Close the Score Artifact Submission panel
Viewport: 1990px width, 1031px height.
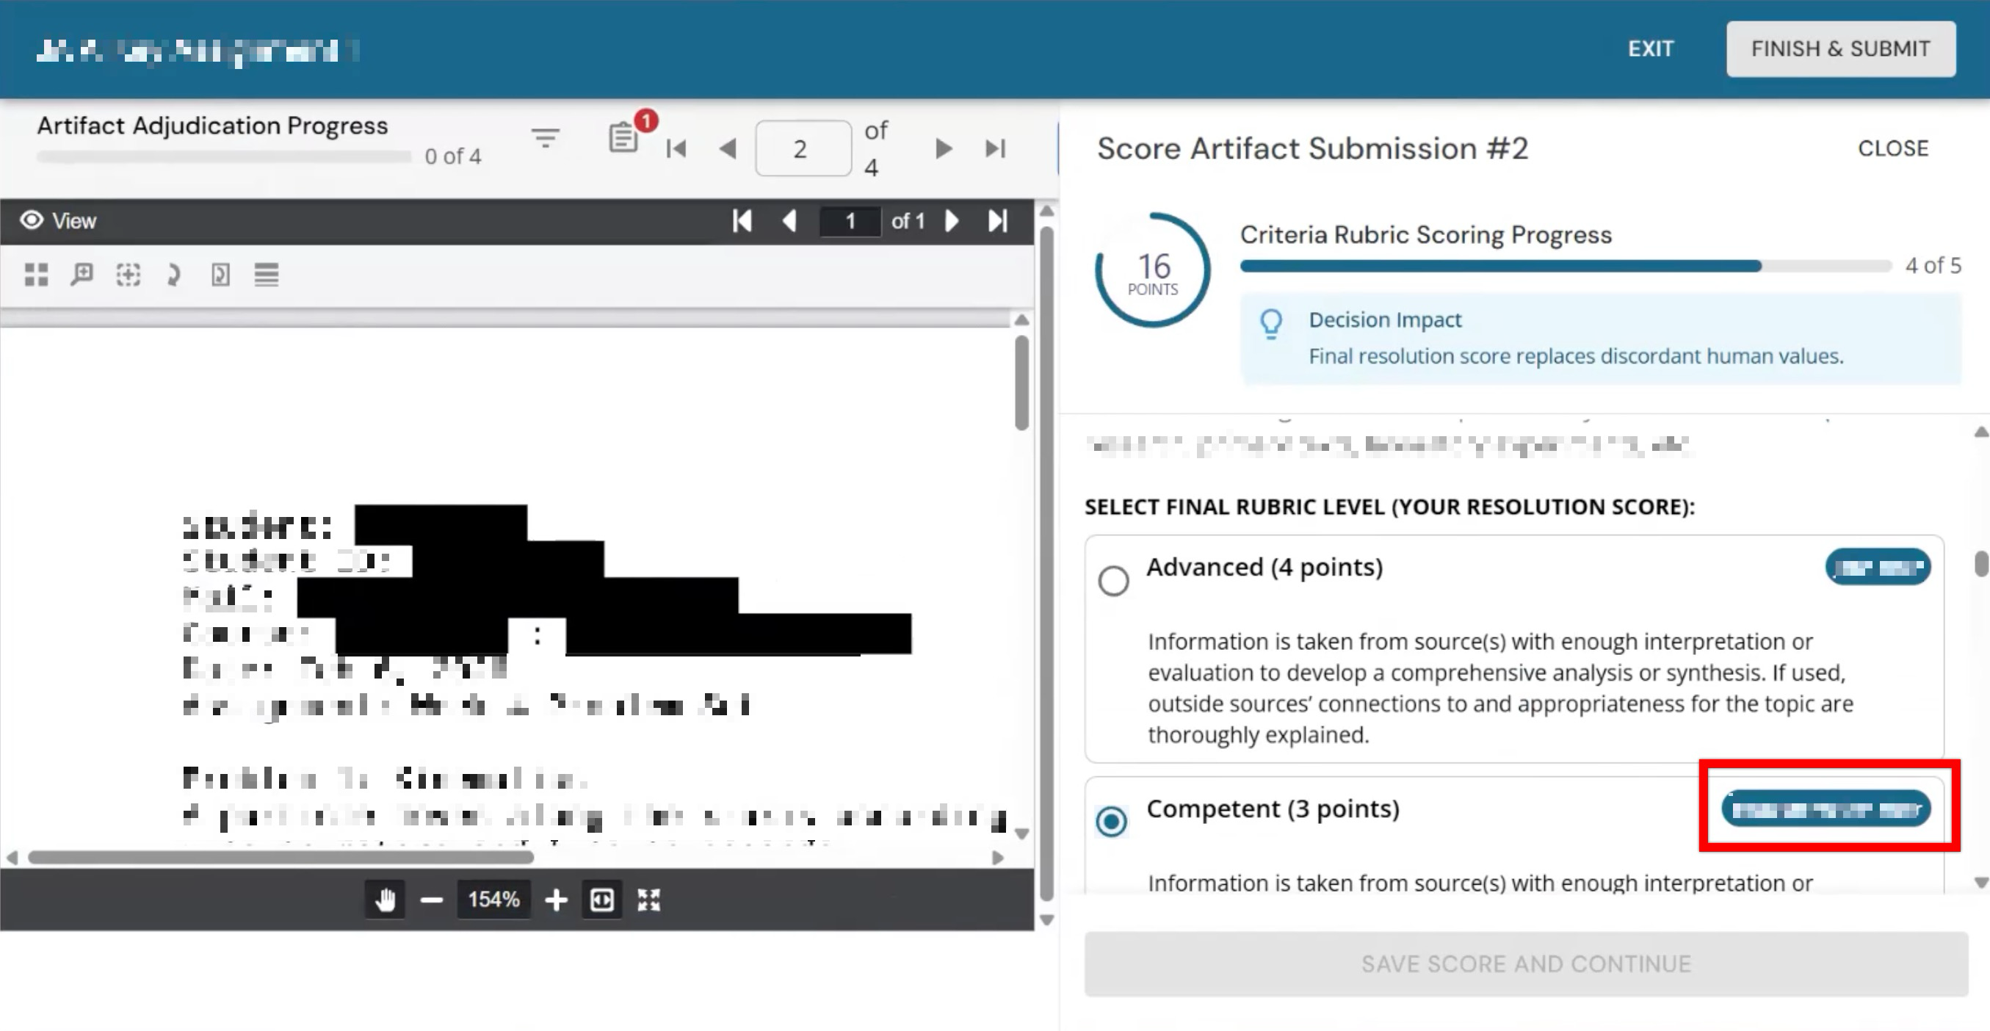pyautogui.click(x=1892, y=148)
